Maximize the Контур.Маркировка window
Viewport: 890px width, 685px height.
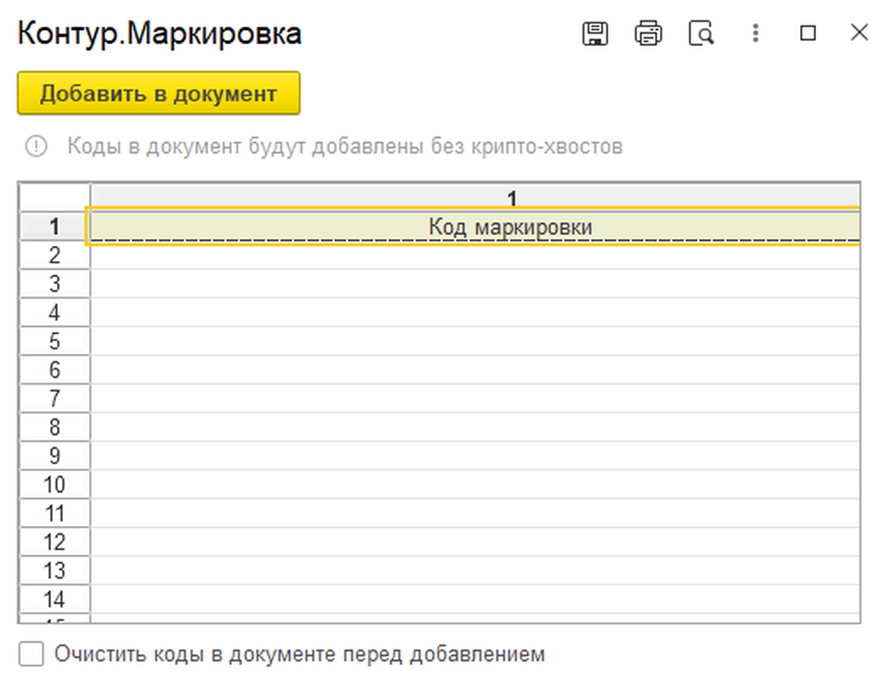[808, 33]
